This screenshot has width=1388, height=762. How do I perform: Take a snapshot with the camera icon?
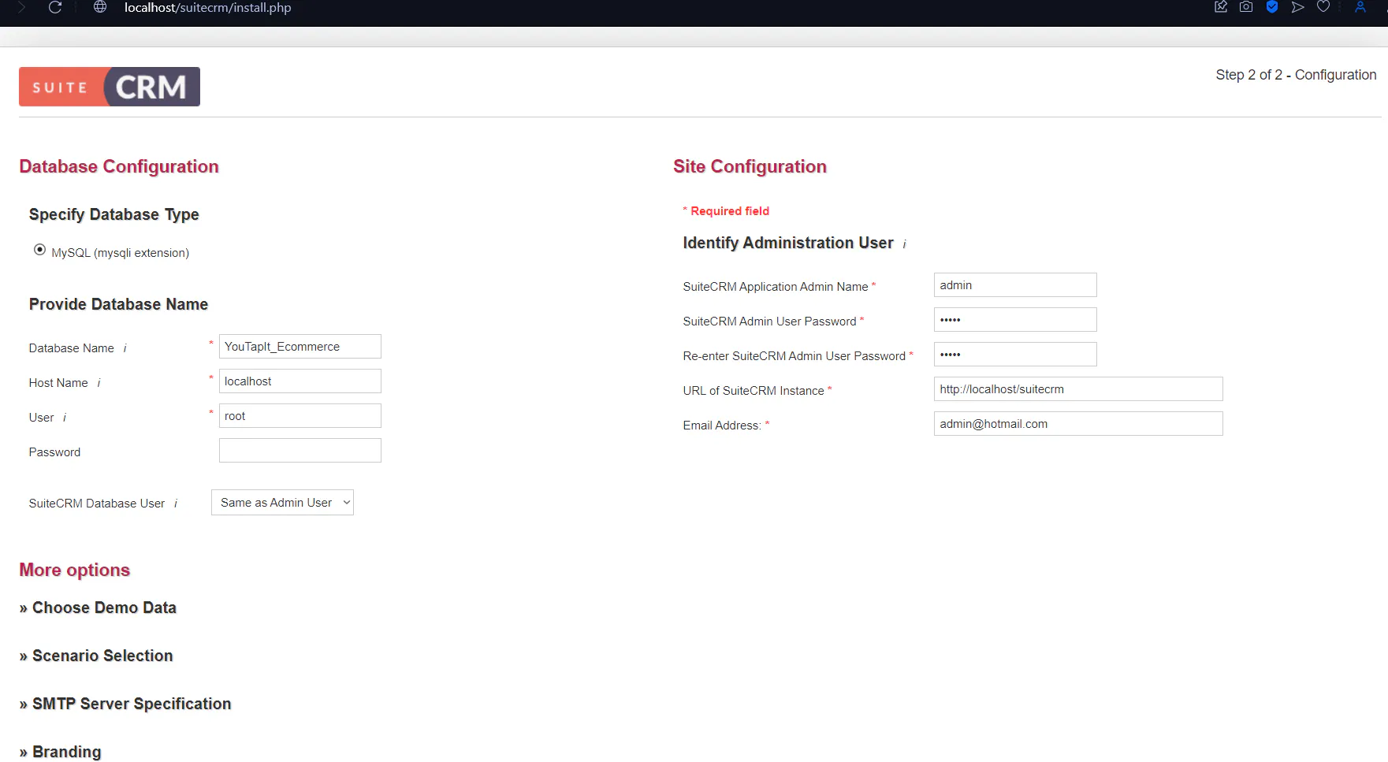click(x=1246, y=7)
